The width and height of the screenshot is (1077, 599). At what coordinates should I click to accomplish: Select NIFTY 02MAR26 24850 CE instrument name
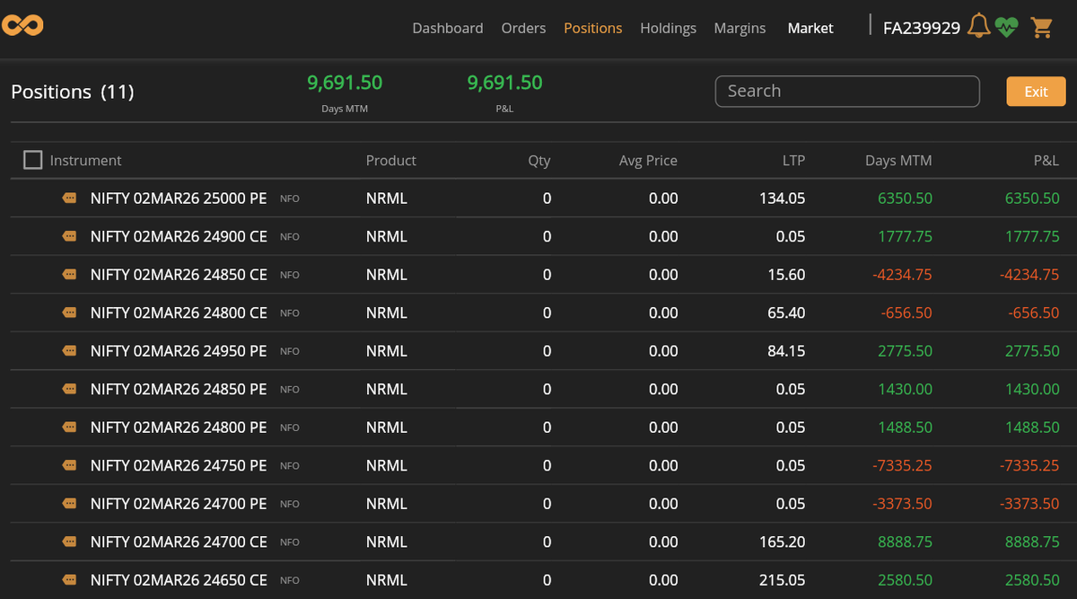coord(179,275)
